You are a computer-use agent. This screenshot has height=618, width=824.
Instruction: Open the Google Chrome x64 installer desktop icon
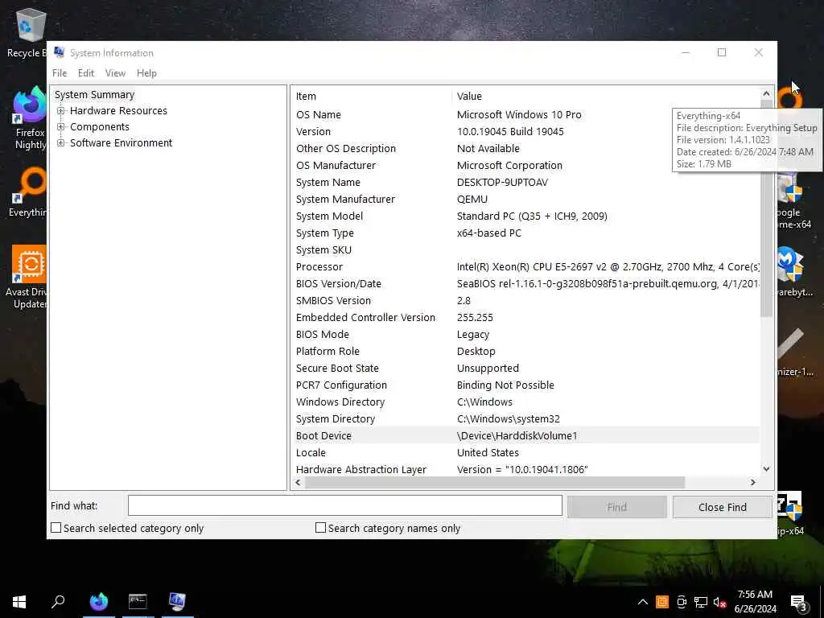[793, 201]
